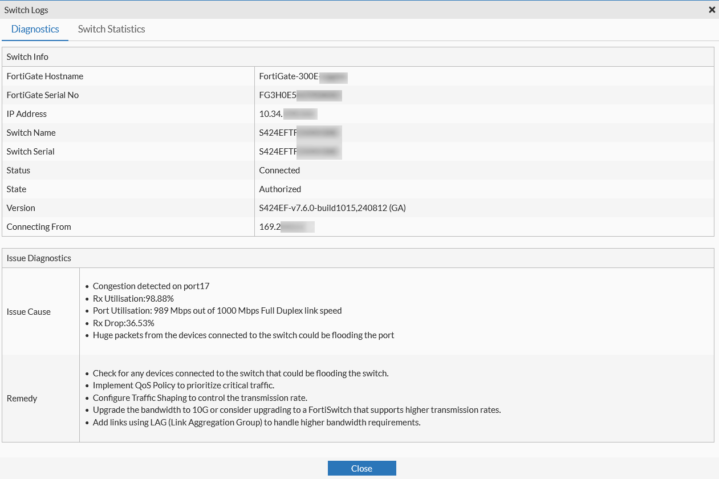Image resolution: width=719 pixels, height=479 pixels.
Task: Click the Switch Serial label
Action: [x=31, y=152]
